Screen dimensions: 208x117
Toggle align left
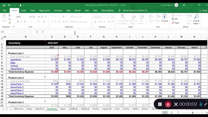coord(52,22)
